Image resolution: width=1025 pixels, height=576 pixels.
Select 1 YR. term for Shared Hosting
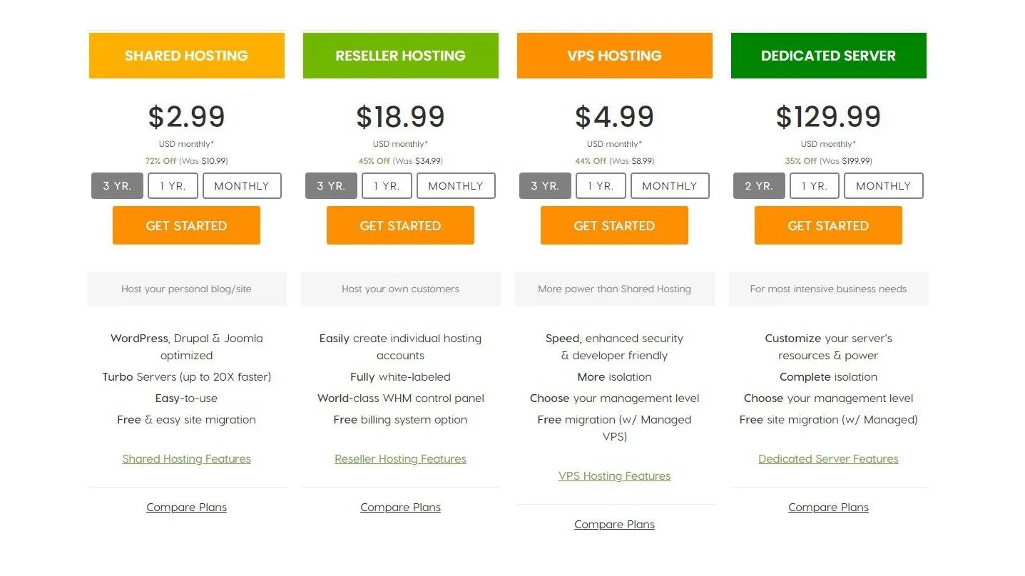pos(173,186)
